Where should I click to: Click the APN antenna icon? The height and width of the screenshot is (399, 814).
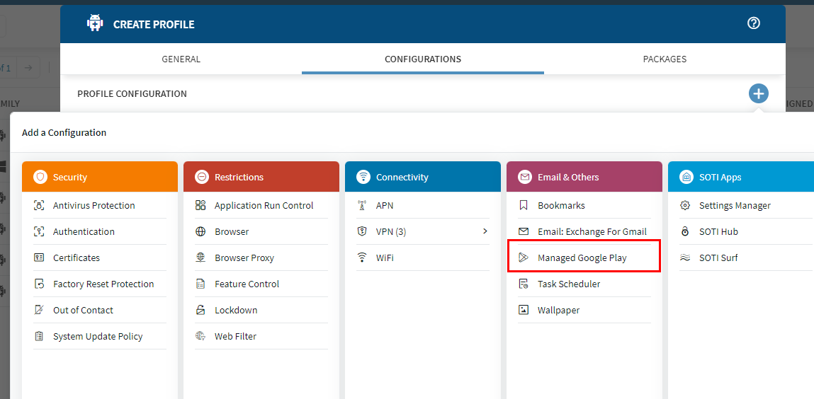pos(362,205)
